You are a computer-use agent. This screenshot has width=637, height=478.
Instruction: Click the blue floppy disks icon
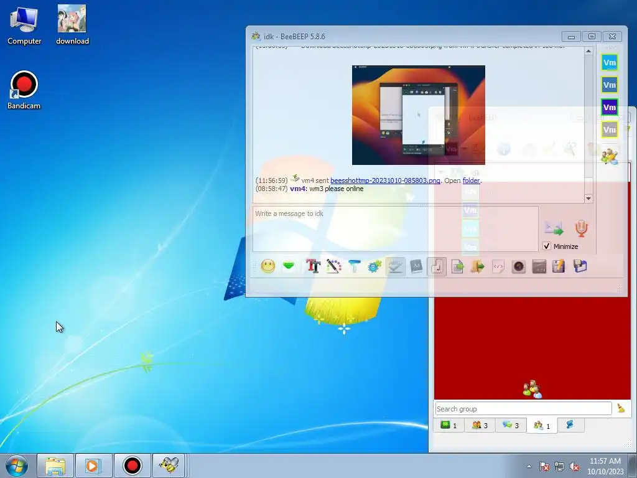pos(580,266)
